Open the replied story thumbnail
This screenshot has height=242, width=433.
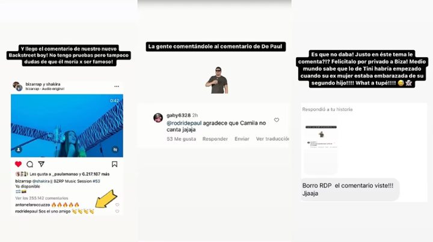pos(321,146)
